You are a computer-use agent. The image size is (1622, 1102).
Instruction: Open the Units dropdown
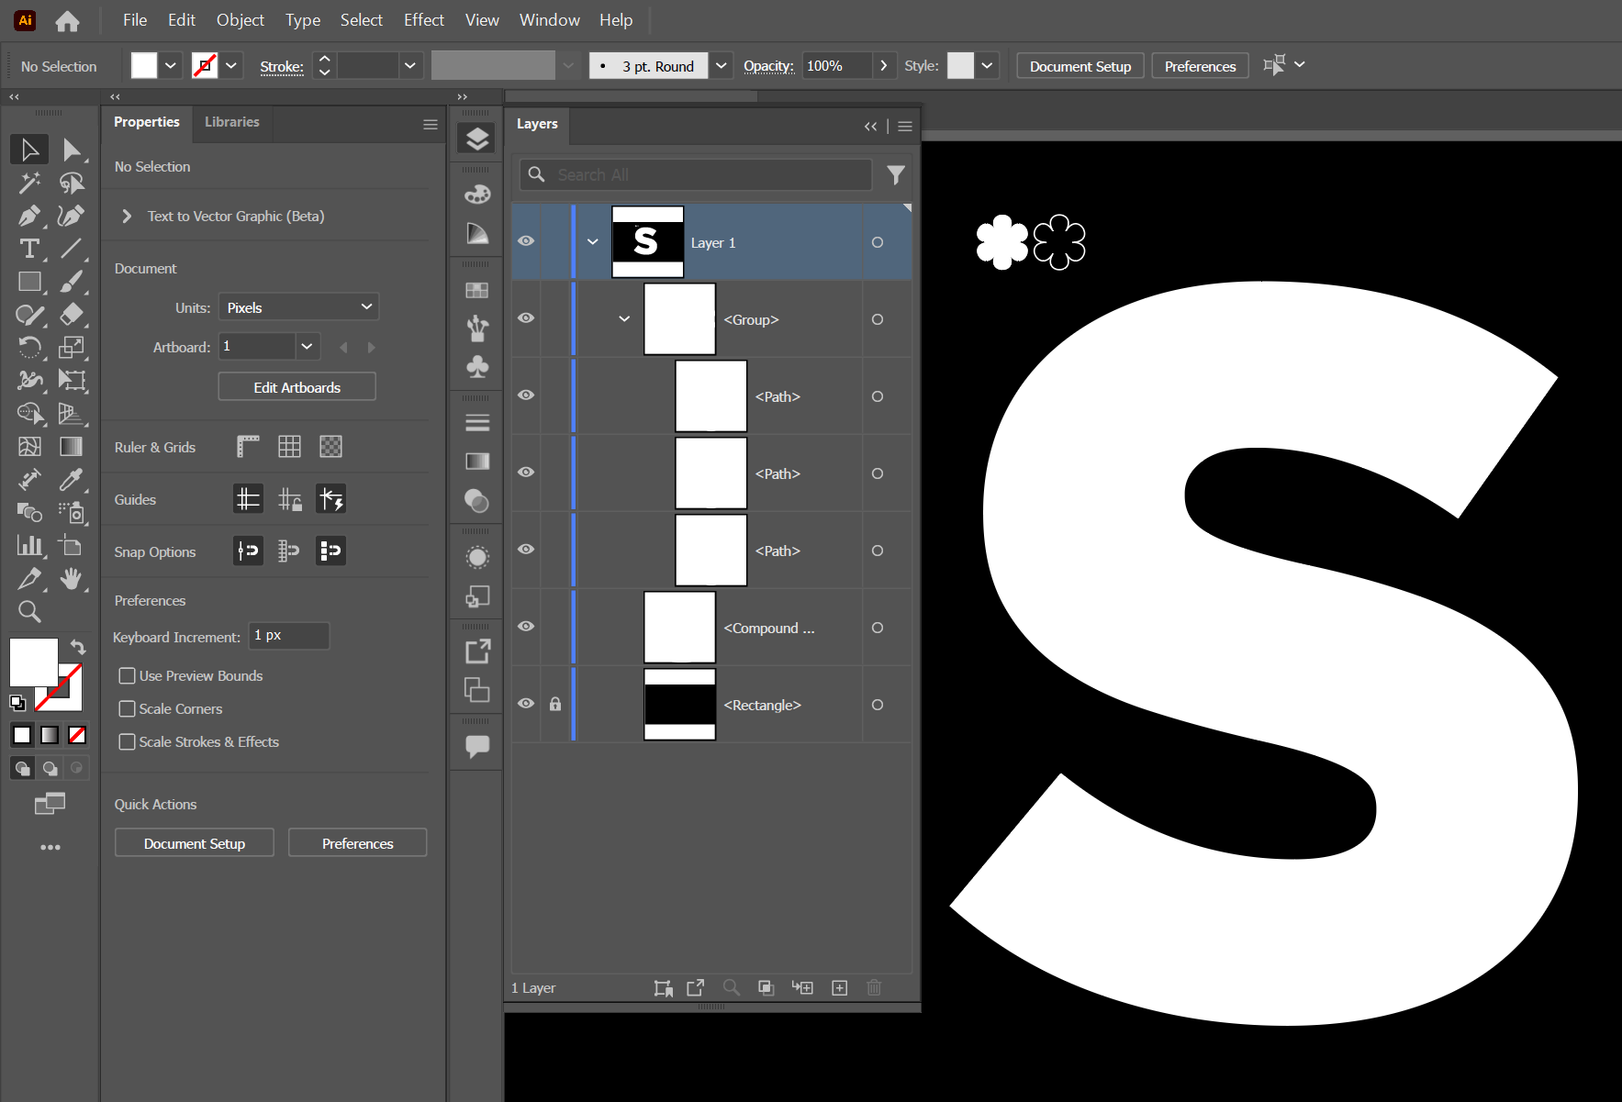coord(298,306)
